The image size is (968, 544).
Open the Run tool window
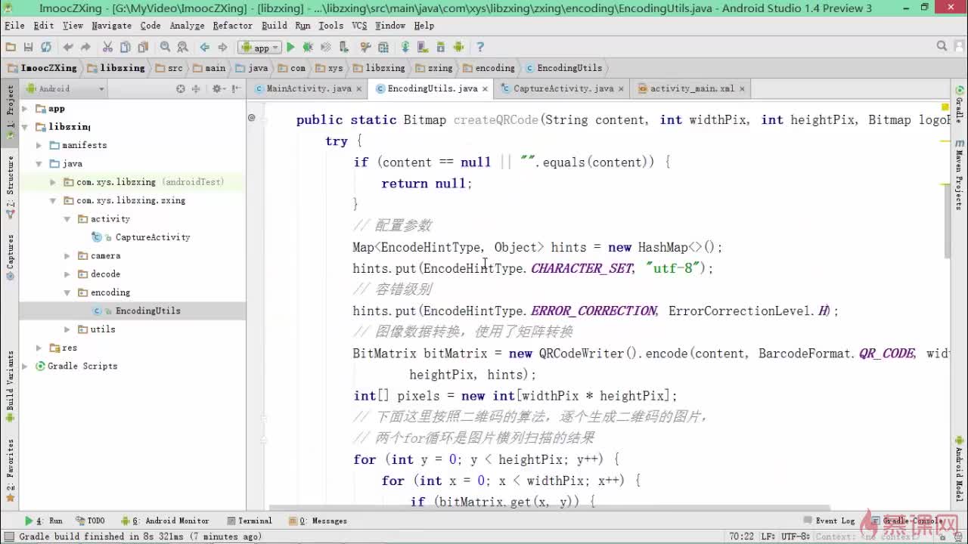point(44,521)
